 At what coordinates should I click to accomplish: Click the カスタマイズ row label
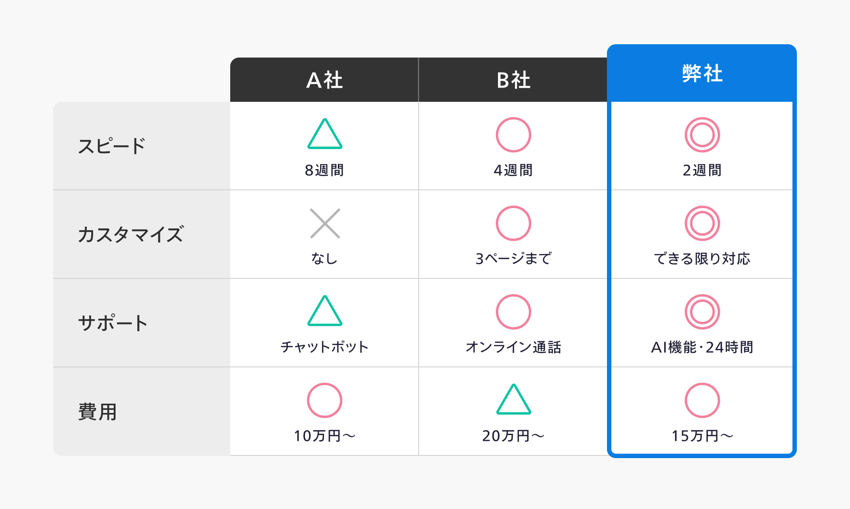click(130, 235)
